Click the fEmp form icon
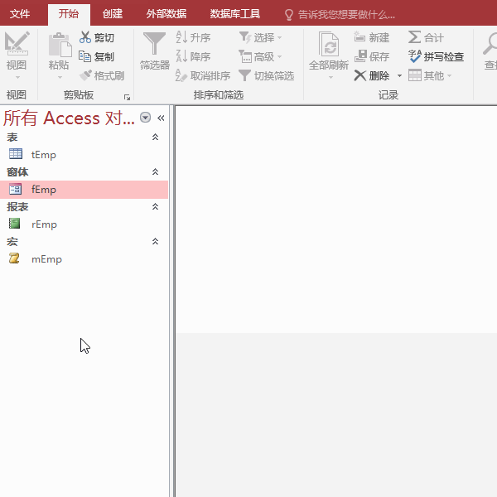The height and width of the screenshot is (497, 497). coord(16,189)
